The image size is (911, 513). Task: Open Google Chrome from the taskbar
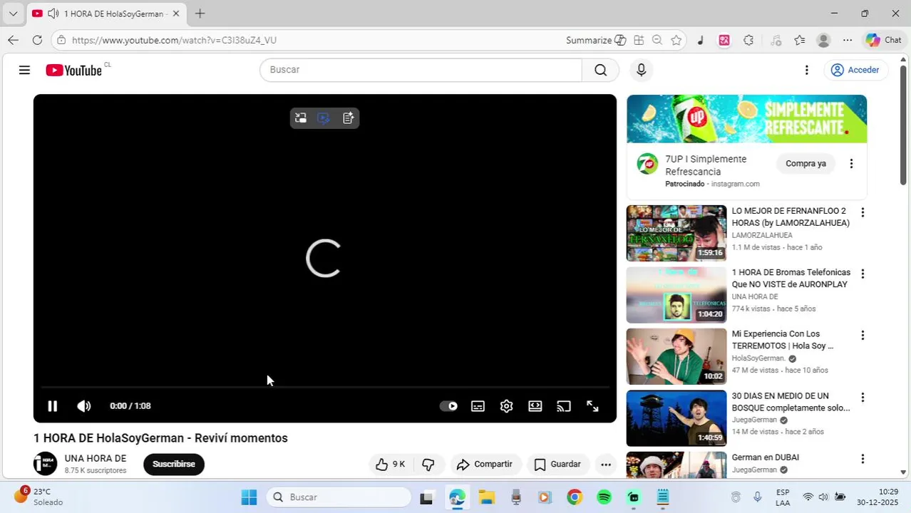[574, 497]
